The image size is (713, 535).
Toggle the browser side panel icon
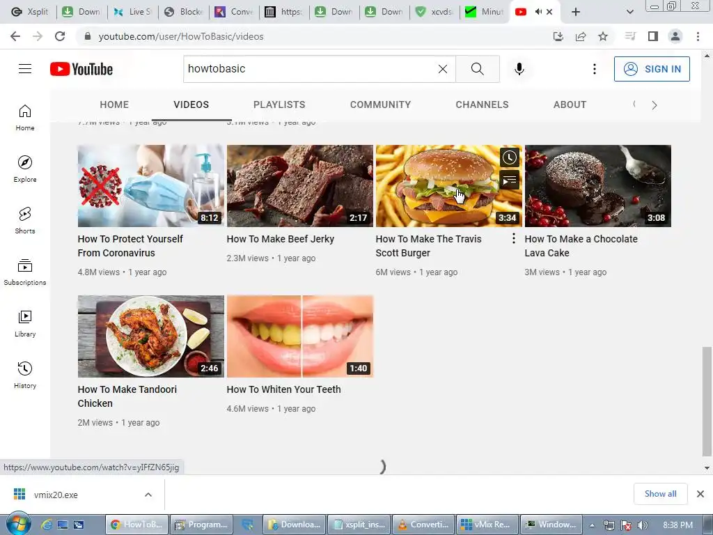click(x=653, y=36)
